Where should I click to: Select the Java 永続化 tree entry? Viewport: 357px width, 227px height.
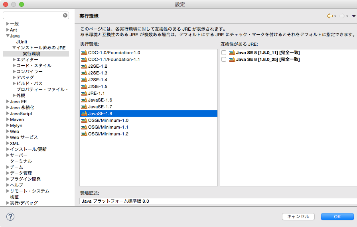(x=22, y=108)
